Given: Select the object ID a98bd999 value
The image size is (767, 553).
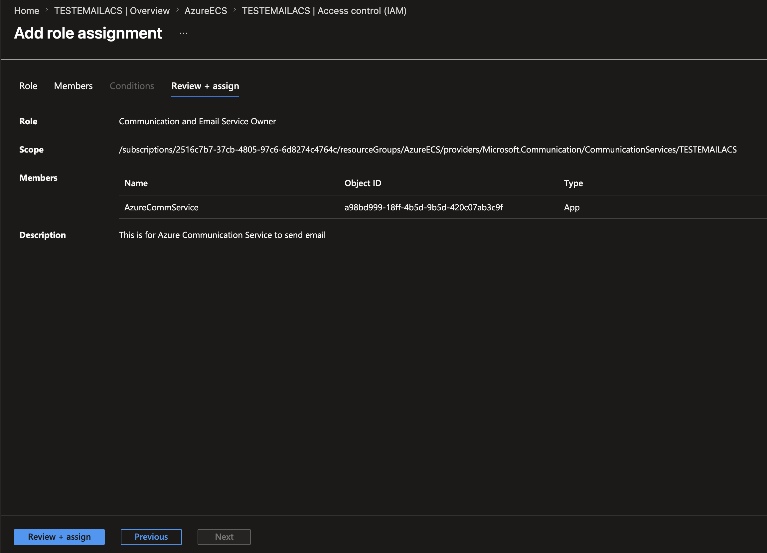Looking at the screenshot, I should point(423,207).
